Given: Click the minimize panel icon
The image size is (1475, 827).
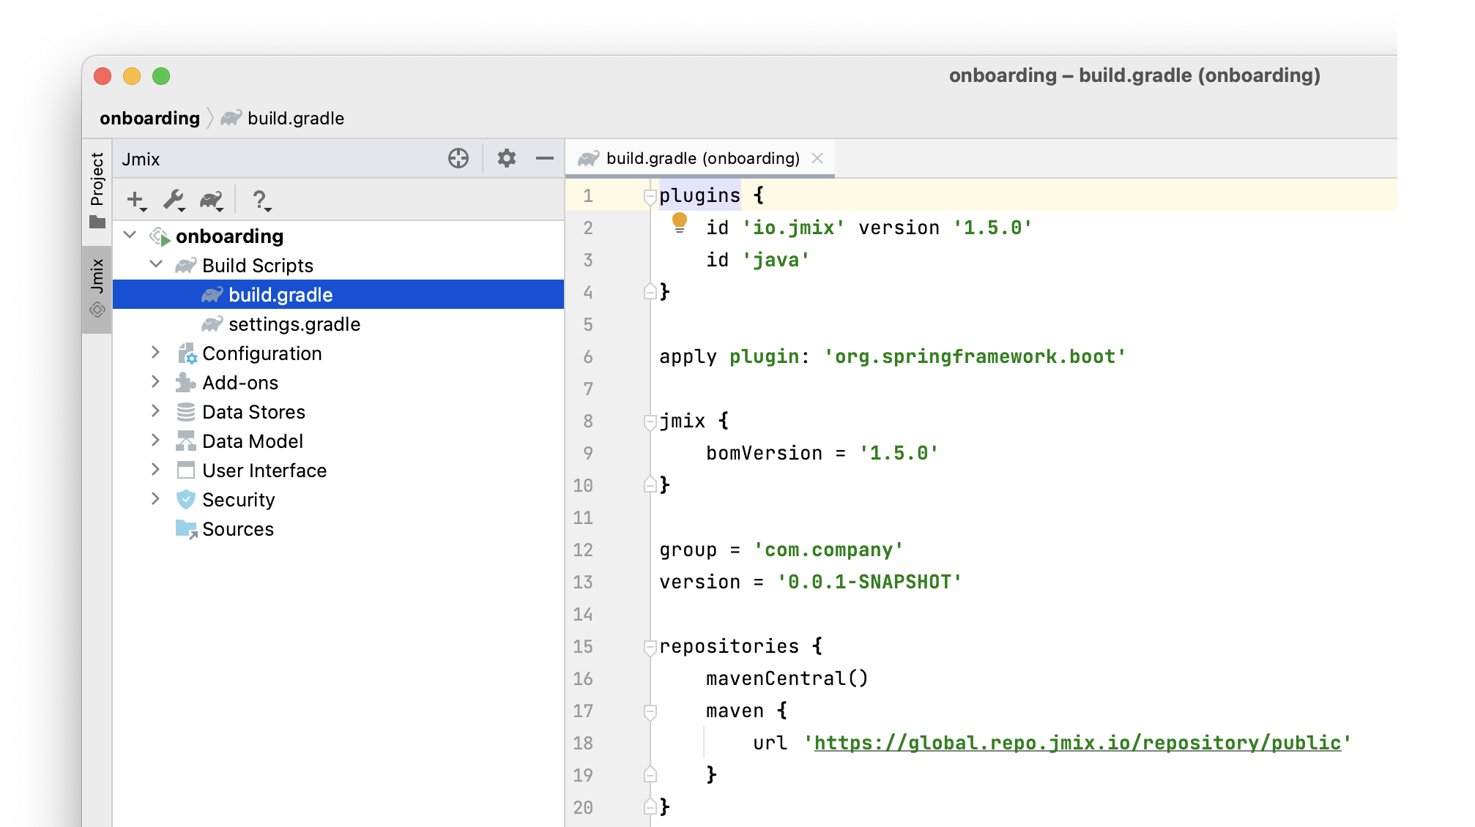Looking at the screenshot, I should tap(543, 158).
